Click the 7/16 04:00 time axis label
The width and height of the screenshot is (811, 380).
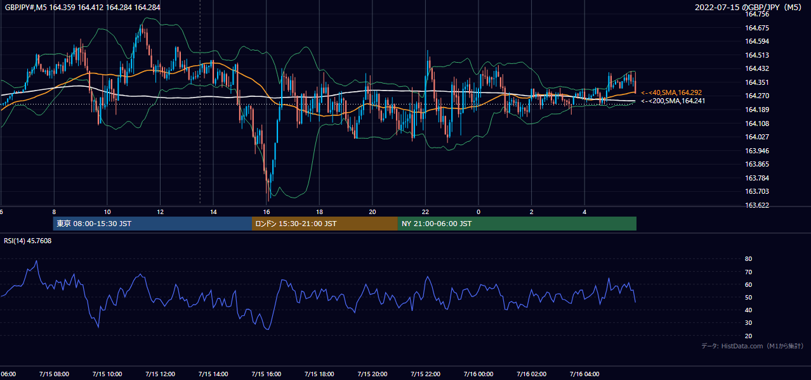coord(585,374)
